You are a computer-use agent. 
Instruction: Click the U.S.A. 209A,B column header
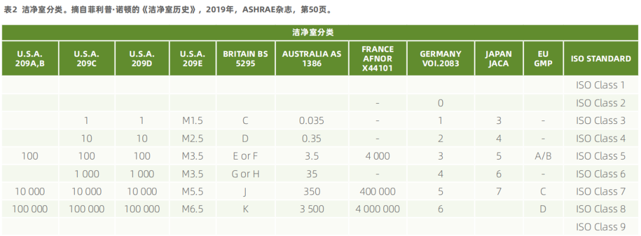30,58
